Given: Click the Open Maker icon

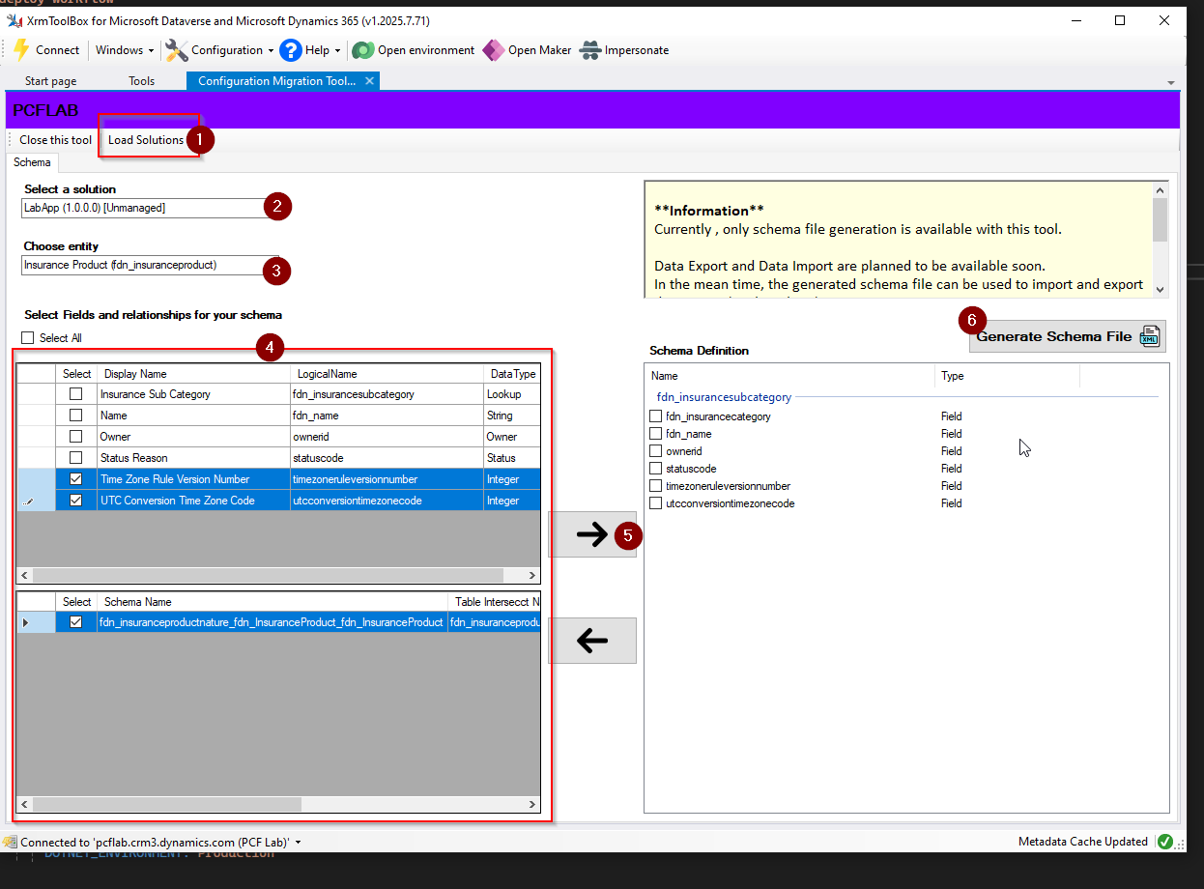Looking at the screenshot, I should point(494,50).
